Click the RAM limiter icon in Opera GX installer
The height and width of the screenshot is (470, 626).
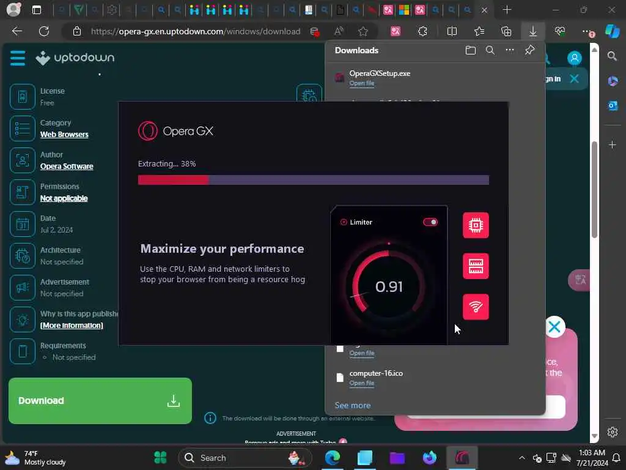pyautogui.click(x=476, y=266)
